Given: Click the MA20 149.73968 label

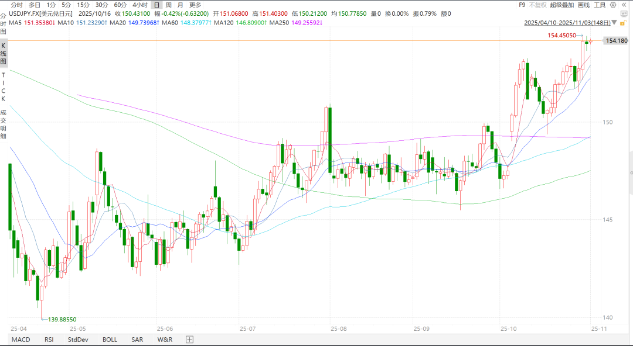Looking at the screenshot, I should click(134, 23).
